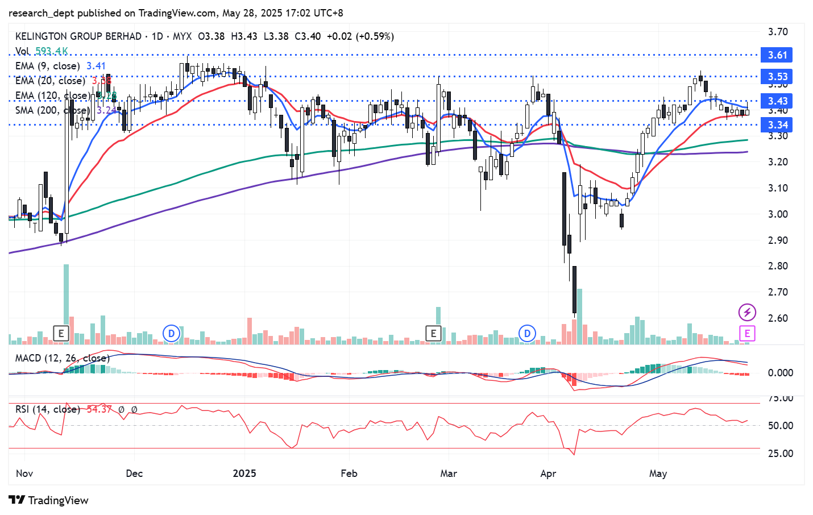This screenshot has width=813, height=515.
Task: Select the 3.61 price level label
Action: (x=777, y=55)
